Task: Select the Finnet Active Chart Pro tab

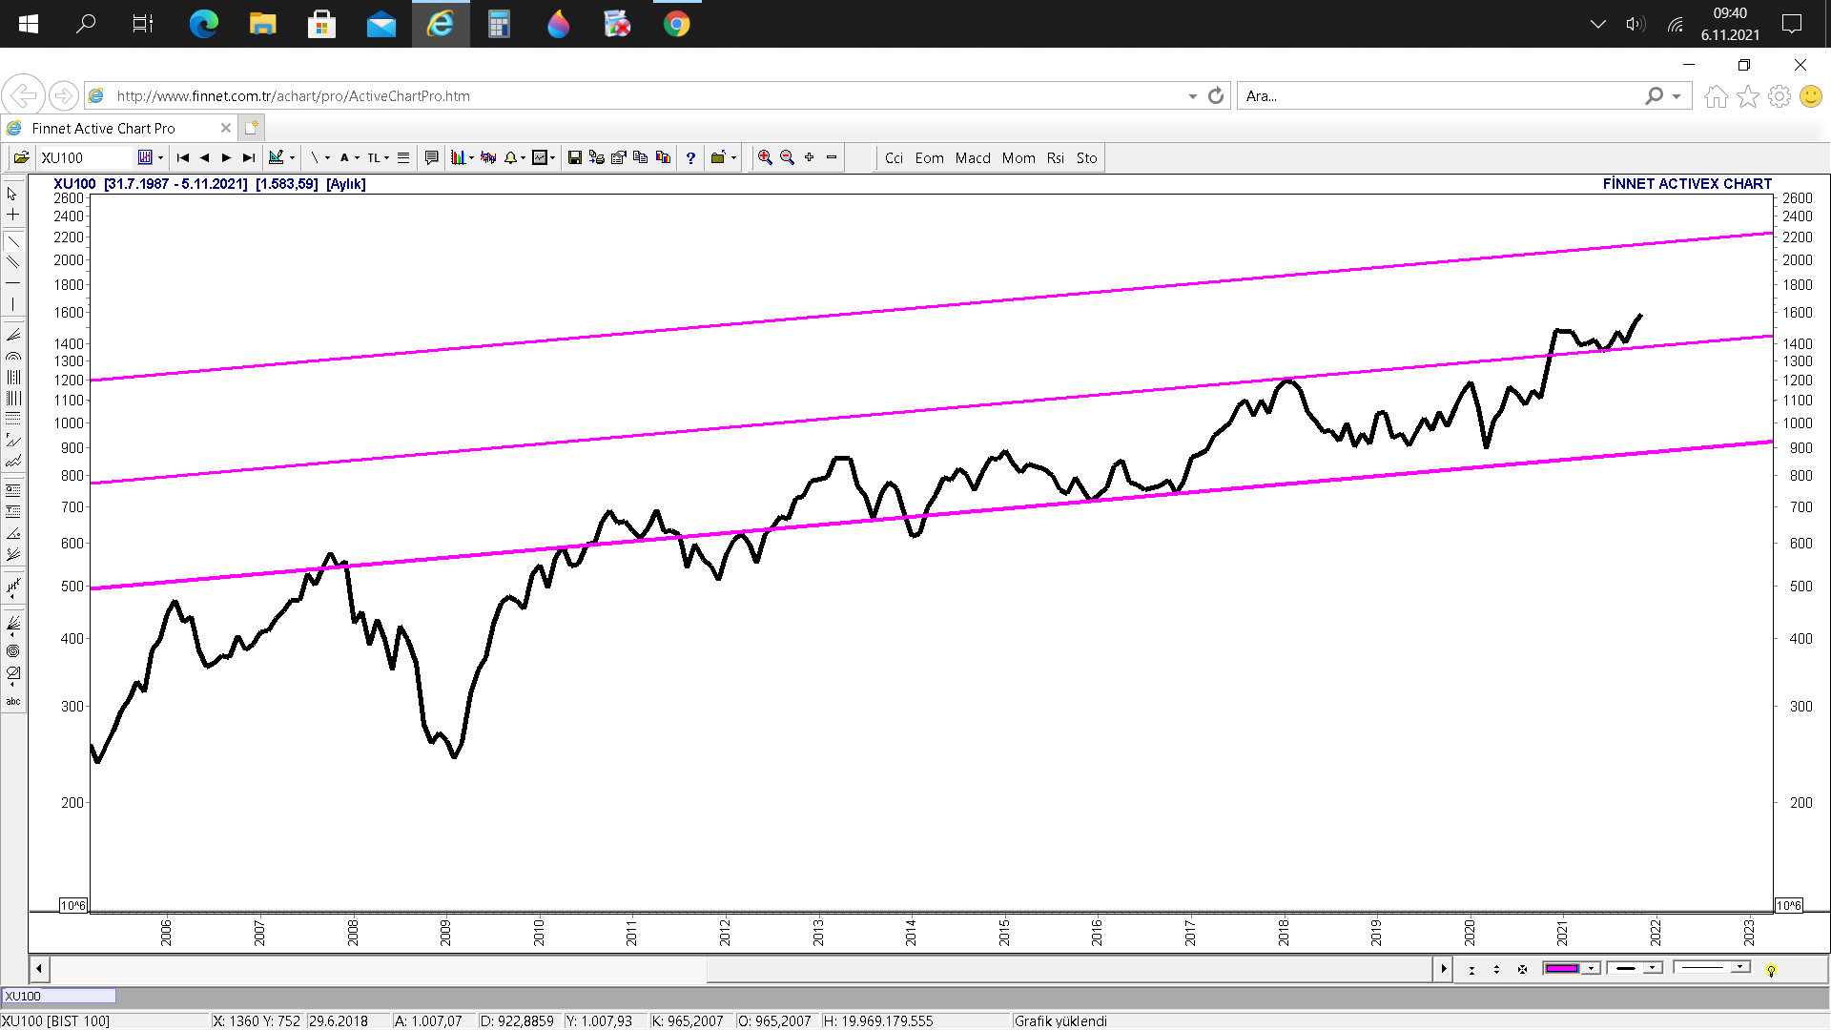Action: (x=103, y=128)
